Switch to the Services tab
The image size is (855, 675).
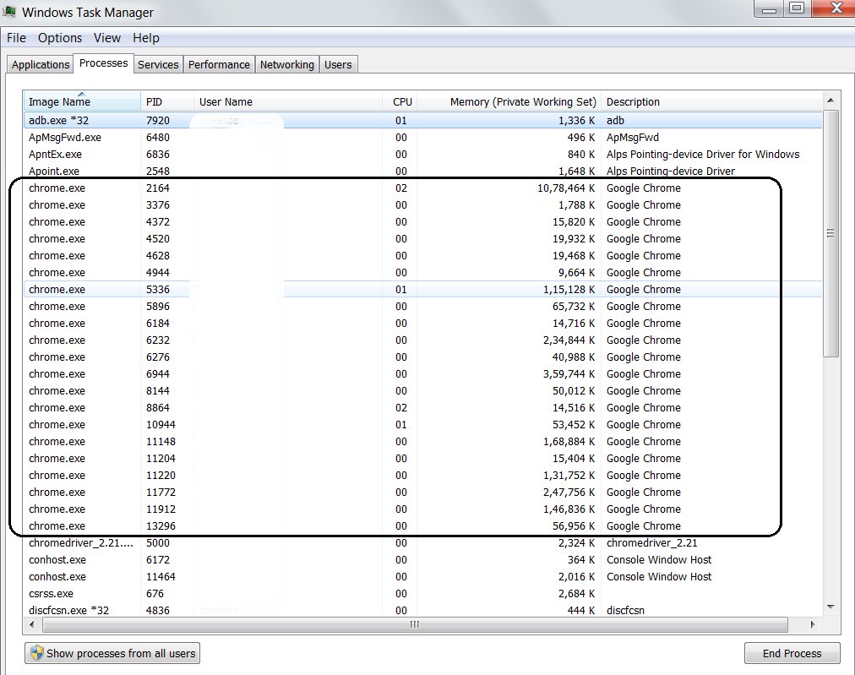(x=158, y=65)
